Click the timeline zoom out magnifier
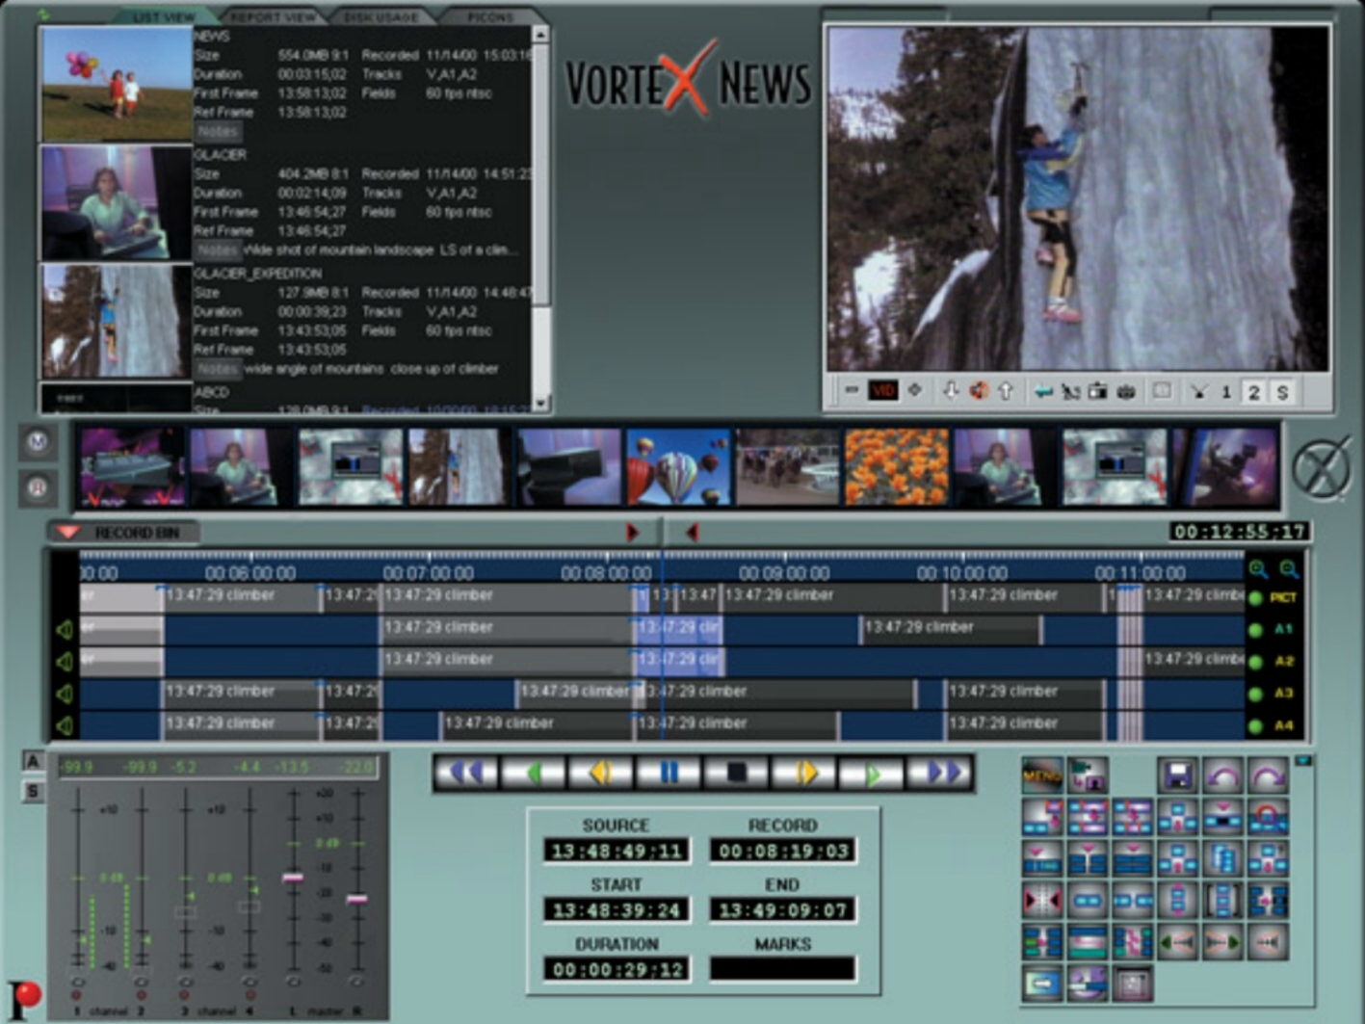The image size is (1365, 1024). tap(1289, 569)
